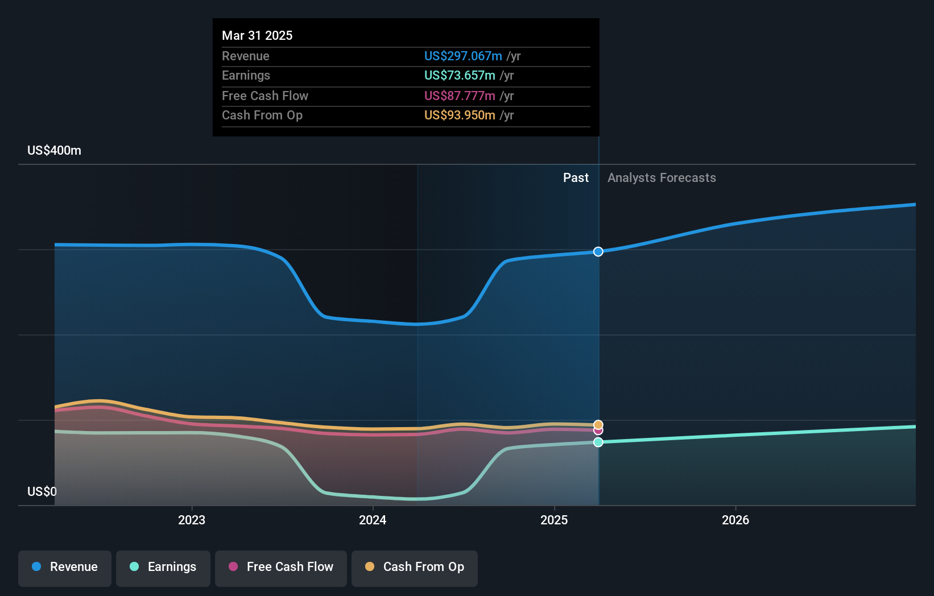This screenshot has width=934, height=596.
Task: Click the 2024 x-axis label
Action: [373, 520]
